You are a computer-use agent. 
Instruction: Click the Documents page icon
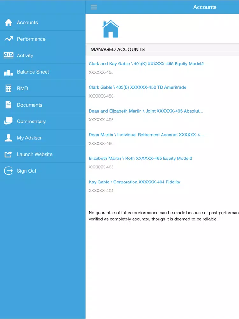point(9,105)
